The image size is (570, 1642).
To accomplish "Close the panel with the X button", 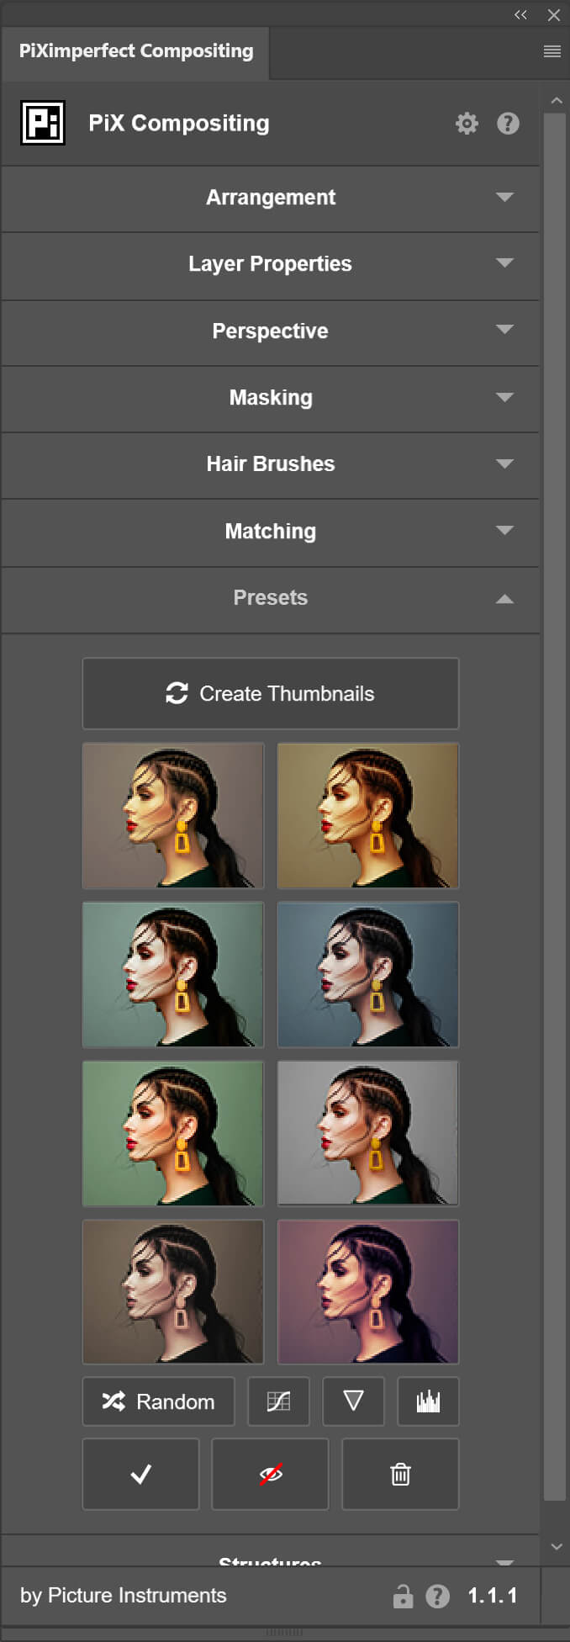I will pos(553,15).
